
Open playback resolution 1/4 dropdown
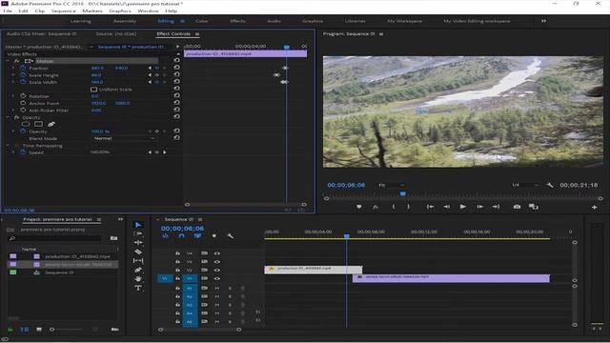coord(525,185)
